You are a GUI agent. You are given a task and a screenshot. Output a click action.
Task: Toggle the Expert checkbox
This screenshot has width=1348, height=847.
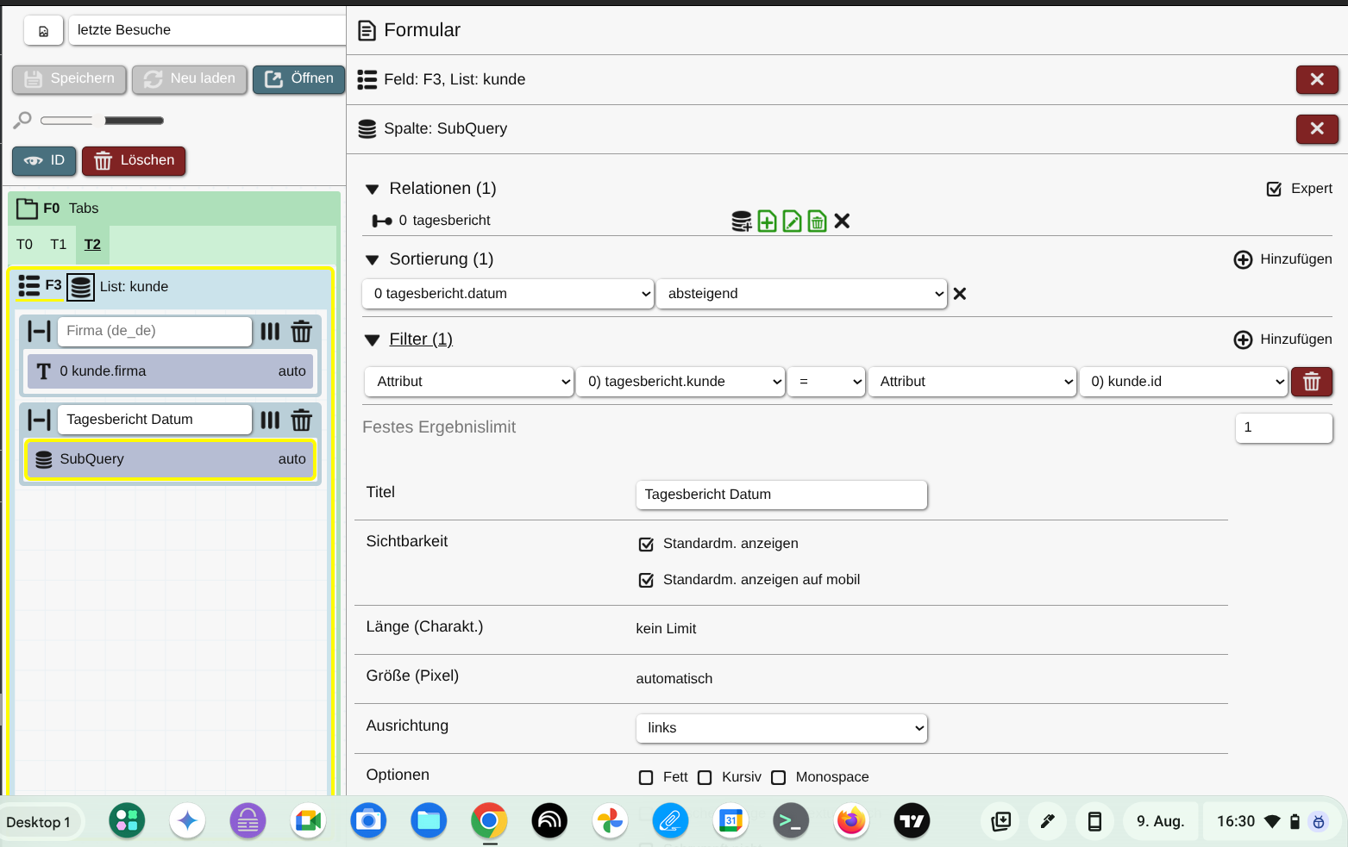(x=1274, y=189)
